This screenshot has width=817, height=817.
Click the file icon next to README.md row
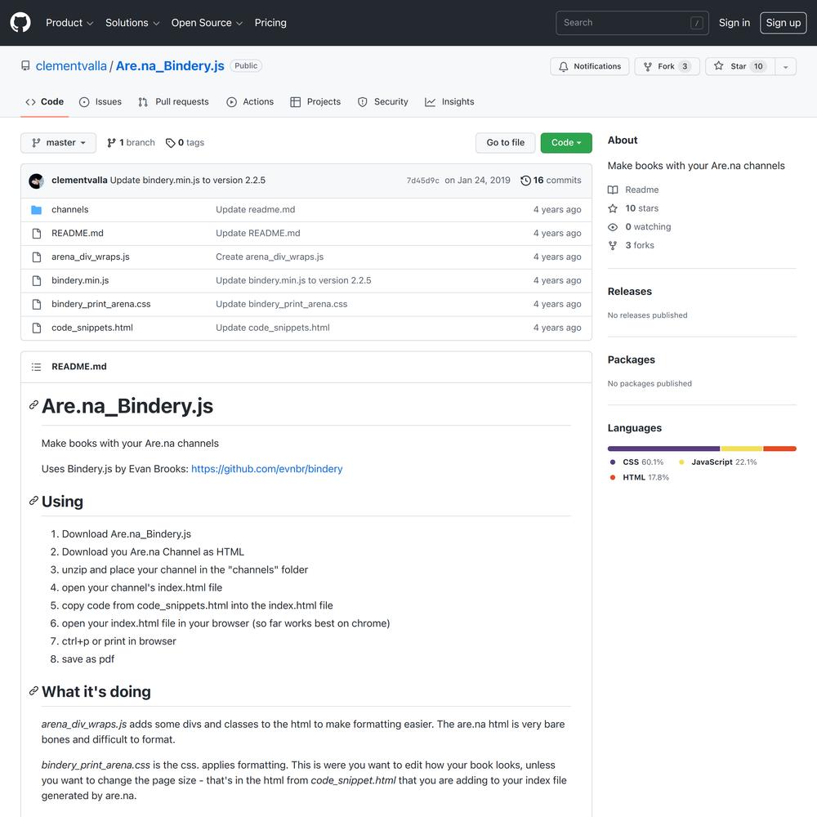tap(37, 234)
